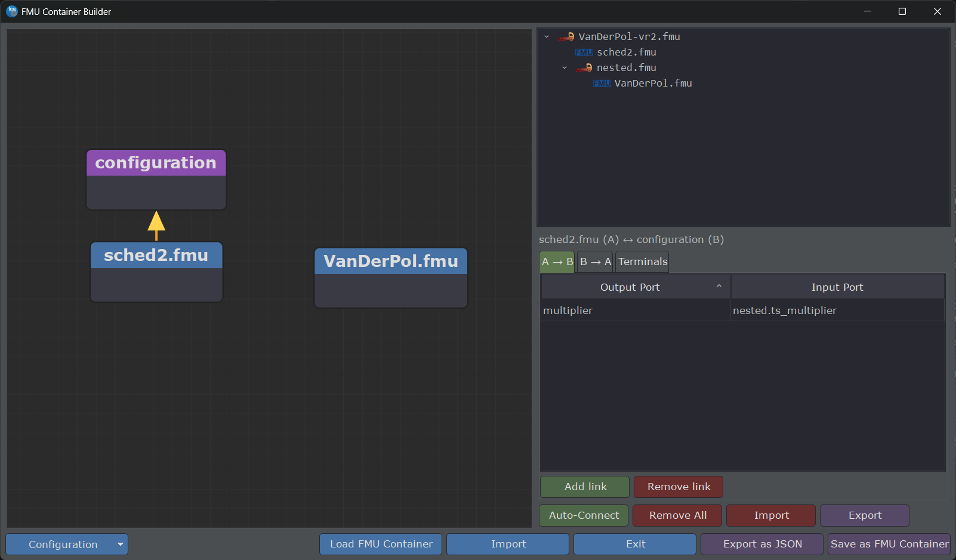The image size is (956, 560).
Task: Click the Add link button
Action: 585,487
